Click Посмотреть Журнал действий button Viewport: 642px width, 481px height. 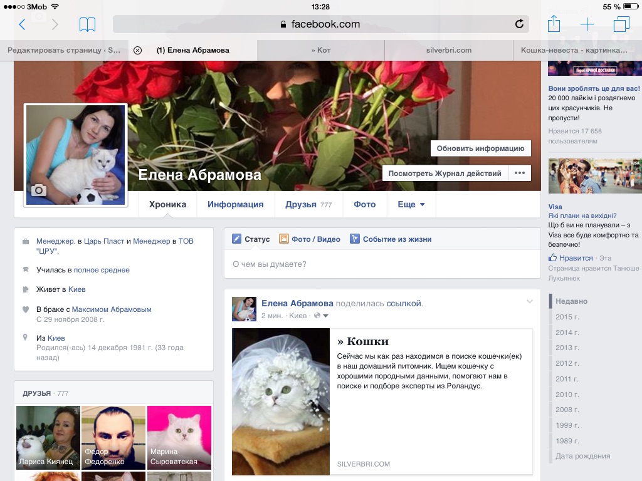pyautogui.click(x=445, y=173)
